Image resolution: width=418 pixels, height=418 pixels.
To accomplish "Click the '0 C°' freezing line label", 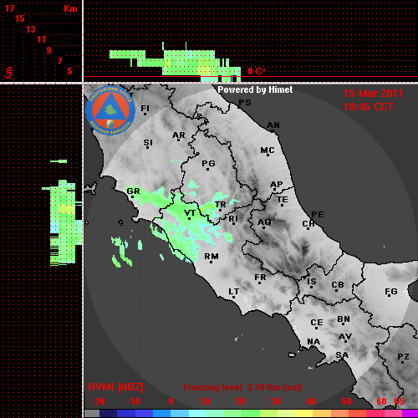I will pos(257,71).
